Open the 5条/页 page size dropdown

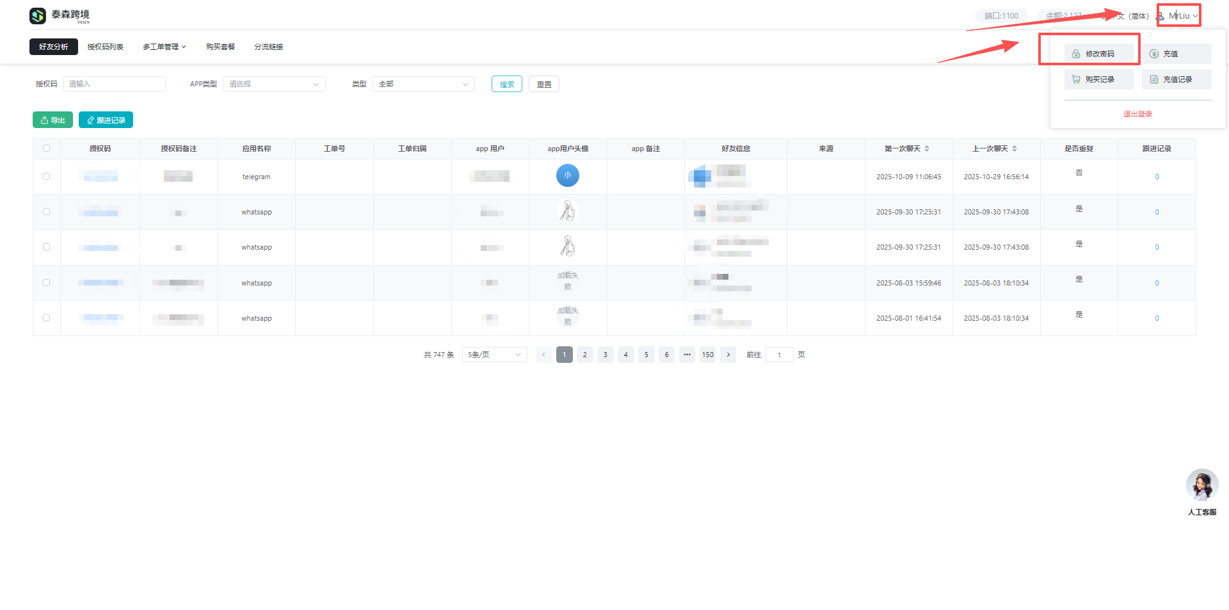[x=494, y=355]
